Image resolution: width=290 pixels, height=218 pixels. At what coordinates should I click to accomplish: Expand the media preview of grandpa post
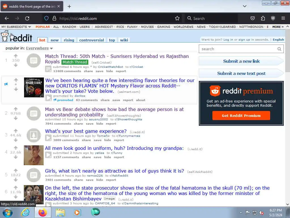(48, 155)
